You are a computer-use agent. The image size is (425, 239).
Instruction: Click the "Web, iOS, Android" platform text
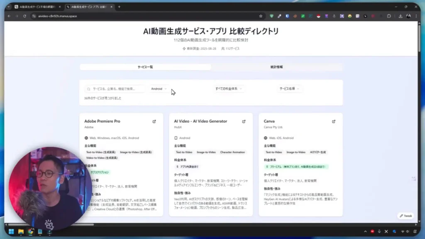click(281, 138)
